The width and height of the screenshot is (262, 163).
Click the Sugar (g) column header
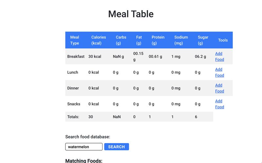(x=203, y=40)
